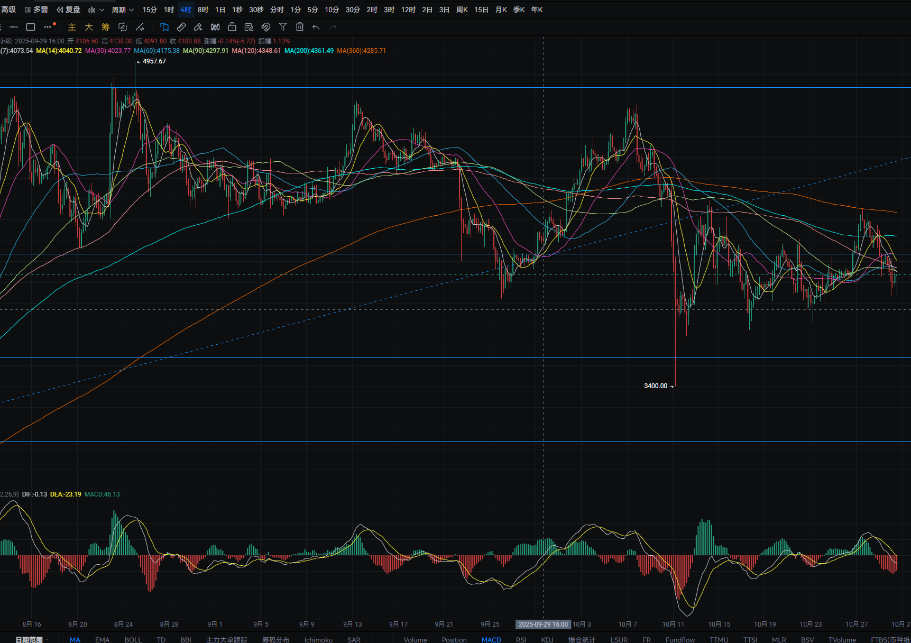Click the 筹 chip distribution button

tap(106, 27)
